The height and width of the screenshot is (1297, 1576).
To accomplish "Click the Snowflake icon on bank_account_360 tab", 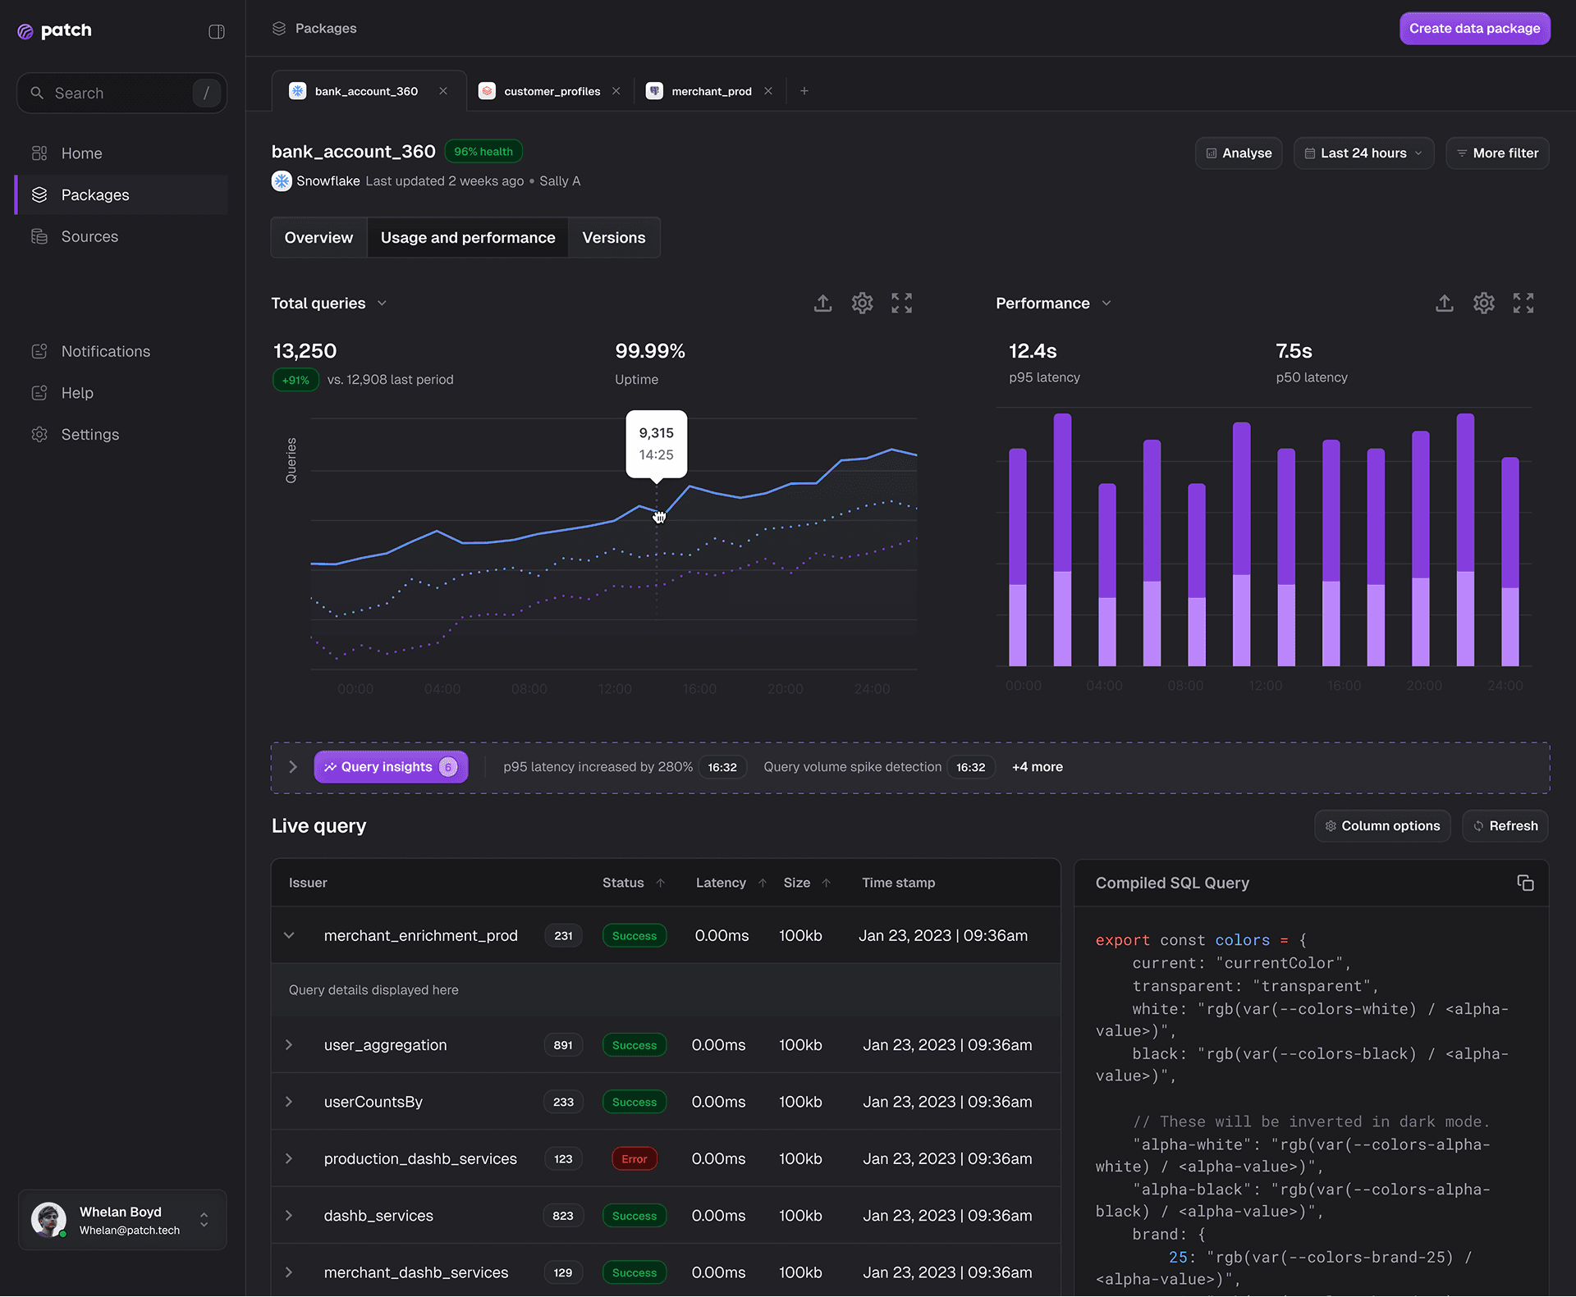I will [x=298, y=91].
